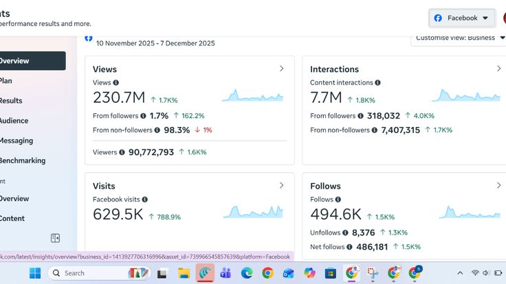Open File Explorer from the taskbar

184,273
